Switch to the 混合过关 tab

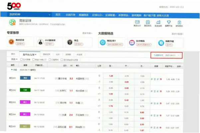click(x=47, y=54)
